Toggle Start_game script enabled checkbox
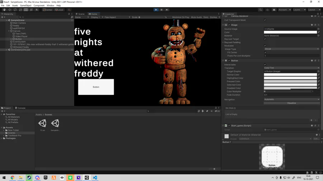The height and width of the screenshot is (181, 323). tap(229, 126)
